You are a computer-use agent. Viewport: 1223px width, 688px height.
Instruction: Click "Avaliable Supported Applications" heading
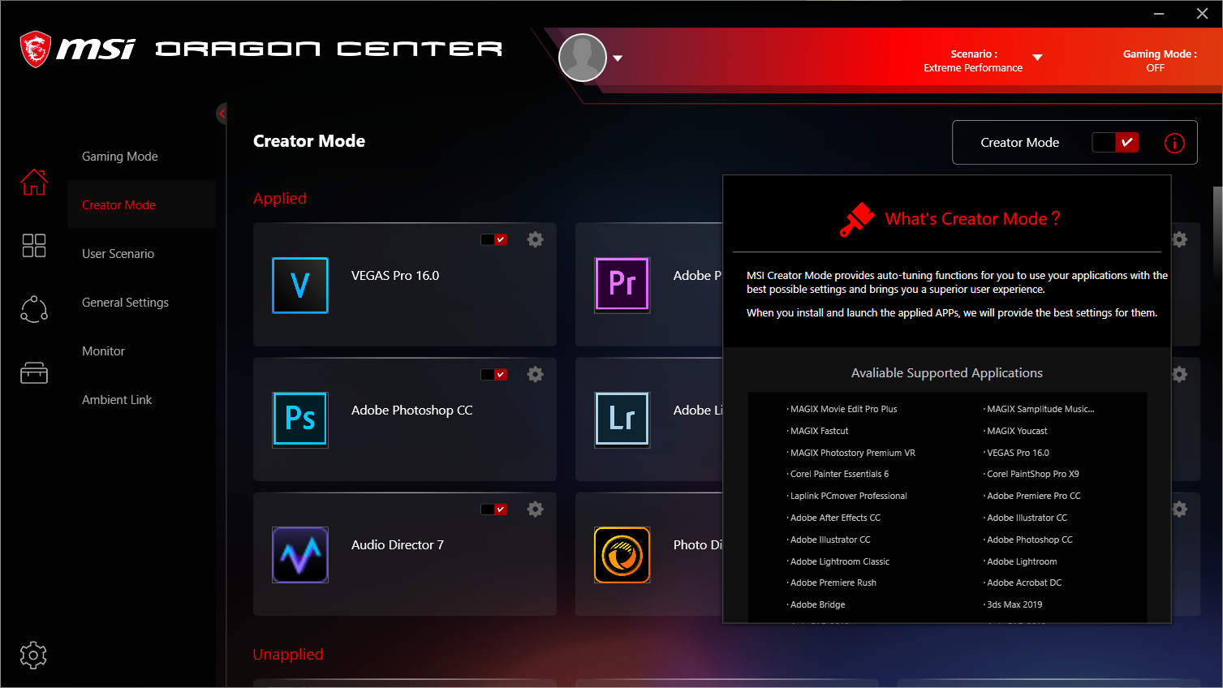pos(947,373)
